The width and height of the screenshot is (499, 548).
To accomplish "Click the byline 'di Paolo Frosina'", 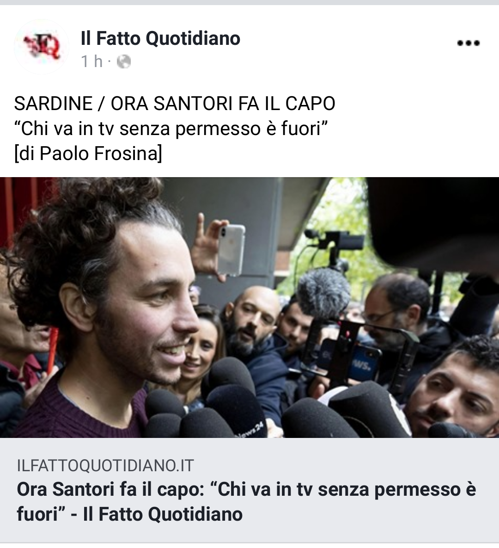I will [88, 154].
